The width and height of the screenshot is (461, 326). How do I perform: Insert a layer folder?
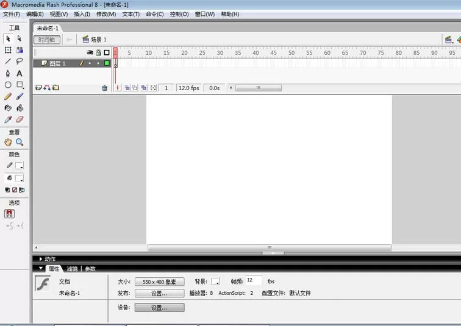point(55,88)
